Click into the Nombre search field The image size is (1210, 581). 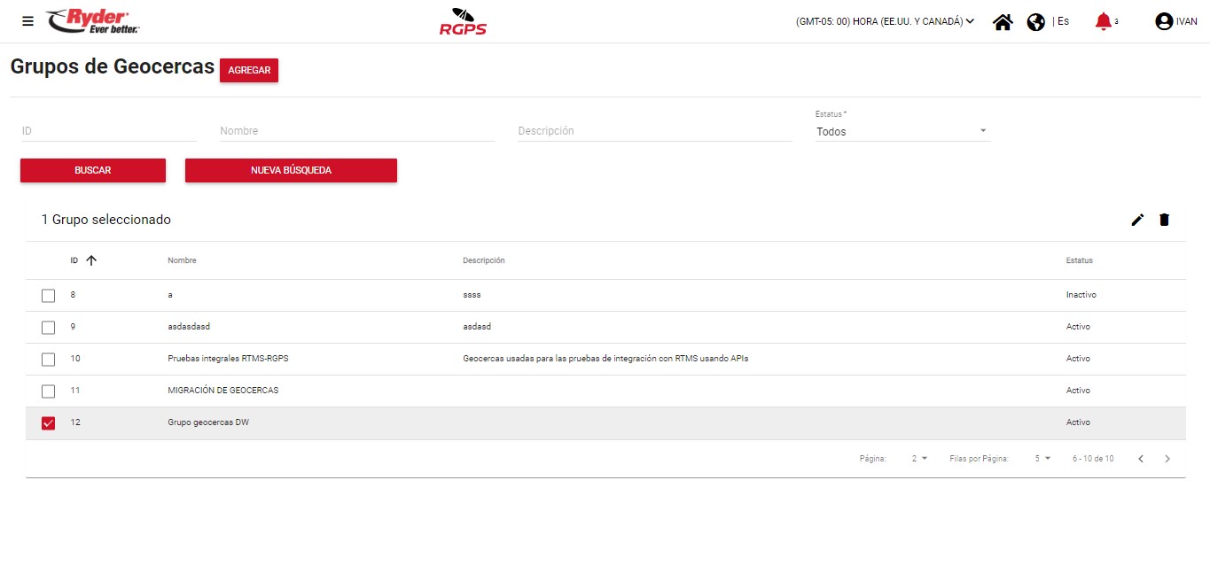(x=356, y=131)
